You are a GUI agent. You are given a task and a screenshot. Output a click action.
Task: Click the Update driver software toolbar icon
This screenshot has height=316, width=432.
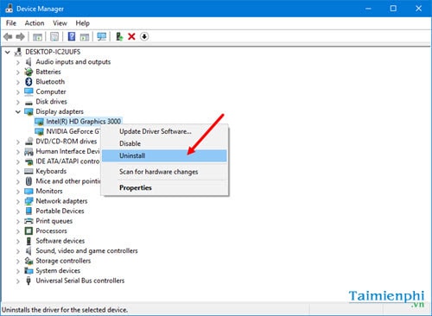[x=119, y=36]
